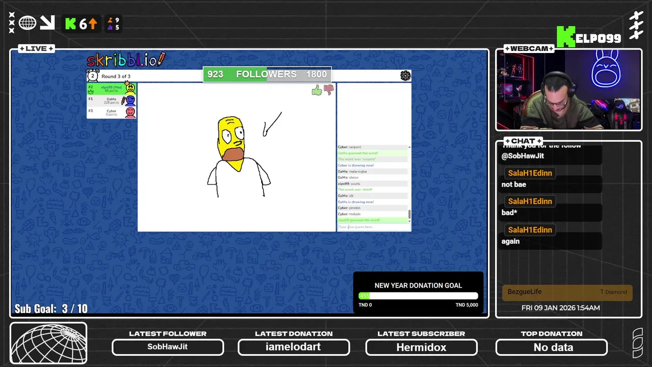Image resolution: width=652 pixels, height=367 pixels.
Task: Click the CHAT panel label
Action: [523, 141]
